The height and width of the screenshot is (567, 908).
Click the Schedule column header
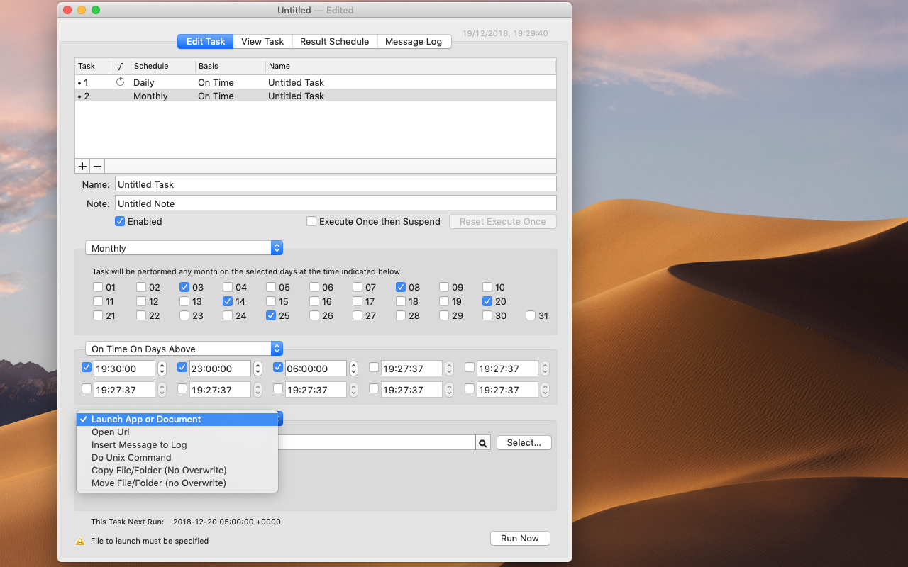tap(162, 66)
